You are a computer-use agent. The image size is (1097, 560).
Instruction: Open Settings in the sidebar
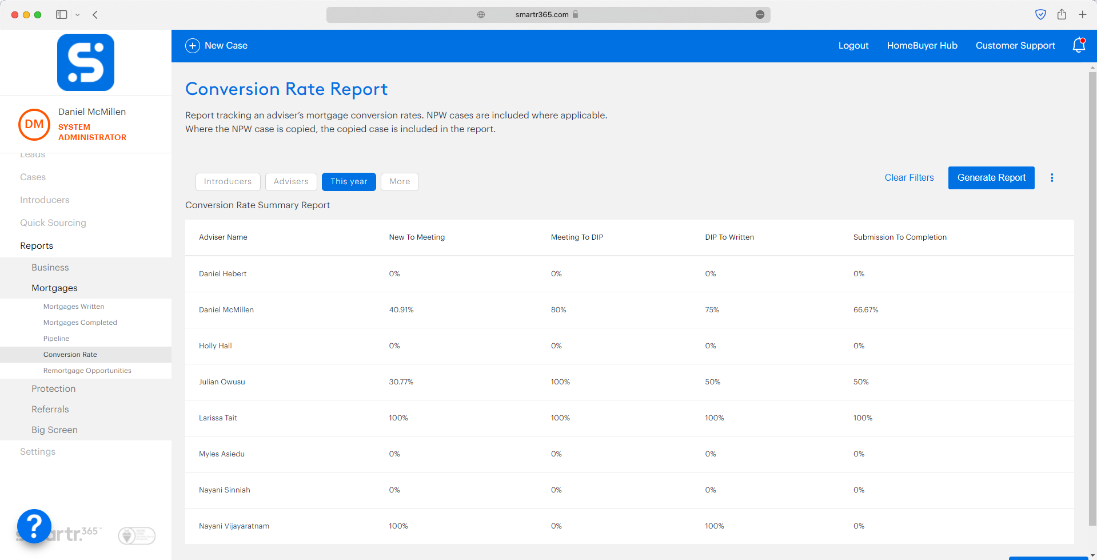pyautogui.click(x=38, y=452)
